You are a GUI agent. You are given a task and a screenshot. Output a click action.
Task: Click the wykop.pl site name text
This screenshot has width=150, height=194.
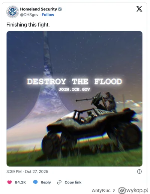pos(137,191)
